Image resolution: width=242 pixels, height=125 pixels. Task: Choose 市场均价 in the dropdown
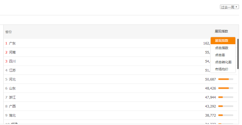222,69
